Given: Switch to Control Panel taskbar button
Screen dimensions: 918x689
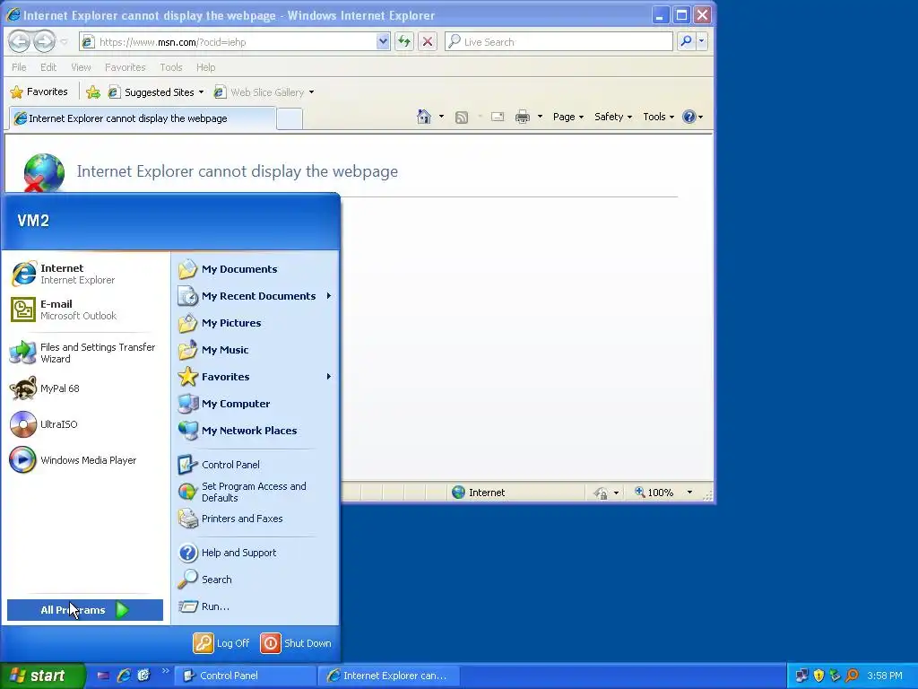Looking at the screenshot, I should 246,676.
